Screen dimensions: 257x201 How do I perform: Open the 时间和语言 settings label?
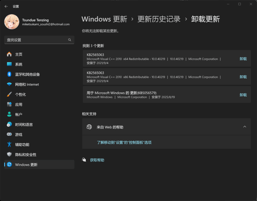[24, 125]
